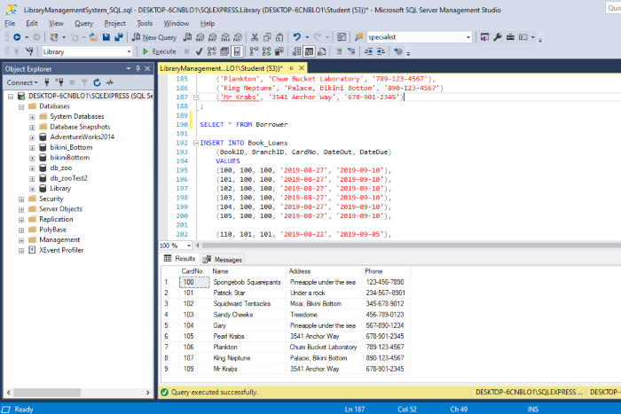Click the Cut scissors icon

[x=255, y=37]
